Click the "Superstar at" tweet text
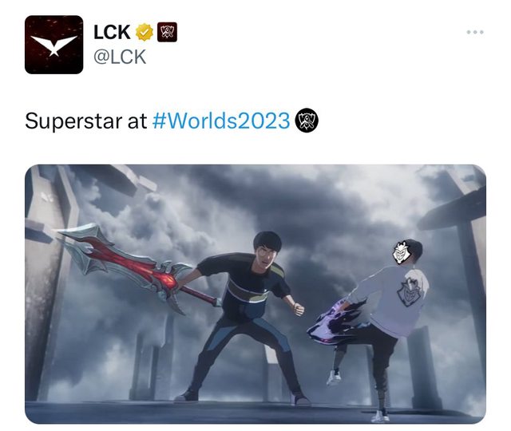The image size is (511, 431). [x=85, y=121]
